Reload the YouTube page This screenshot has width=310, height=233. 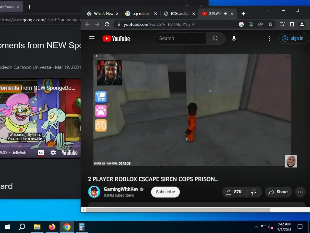(107, 24)
